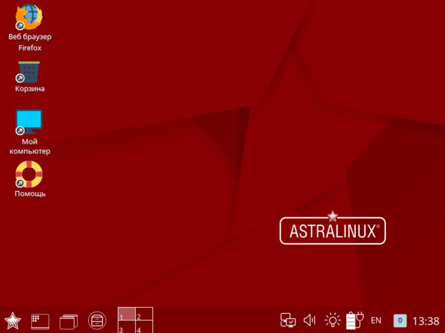
Task: Open the brightness slider control
Action: pos(332,320)
